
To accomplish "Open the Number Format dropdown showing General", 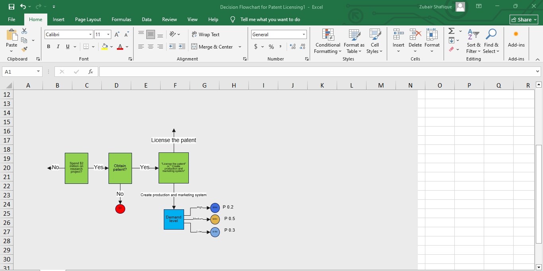I will (279, 34).
